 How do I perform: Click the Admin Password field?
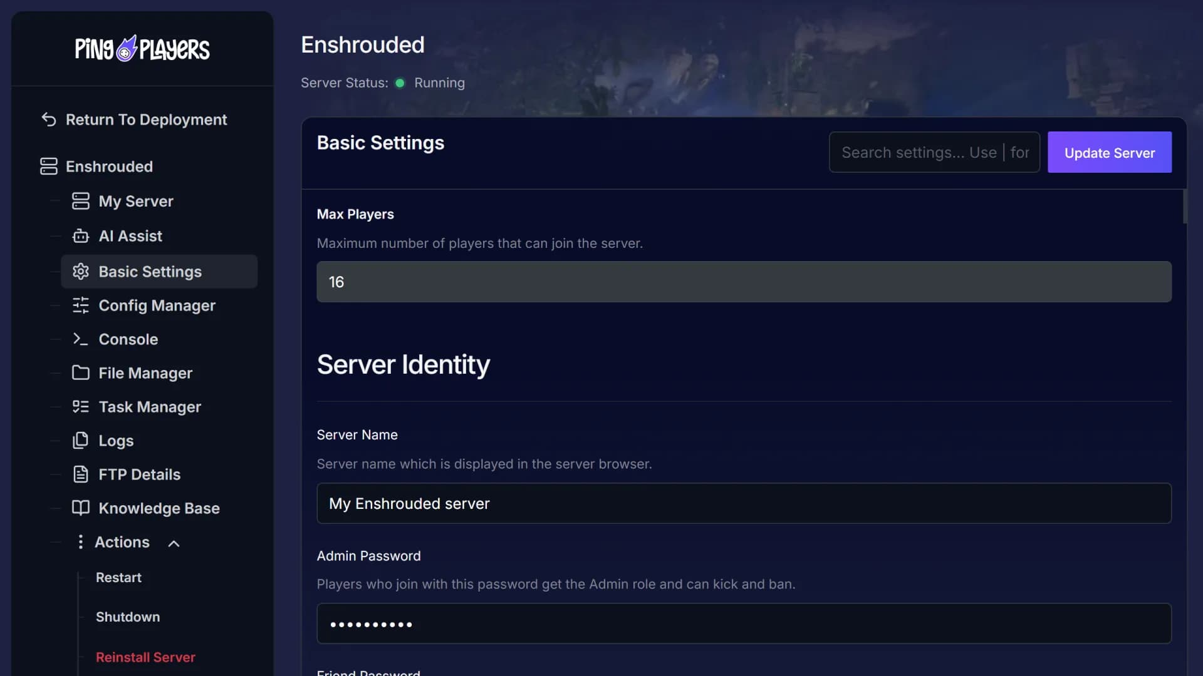[744, 623]
